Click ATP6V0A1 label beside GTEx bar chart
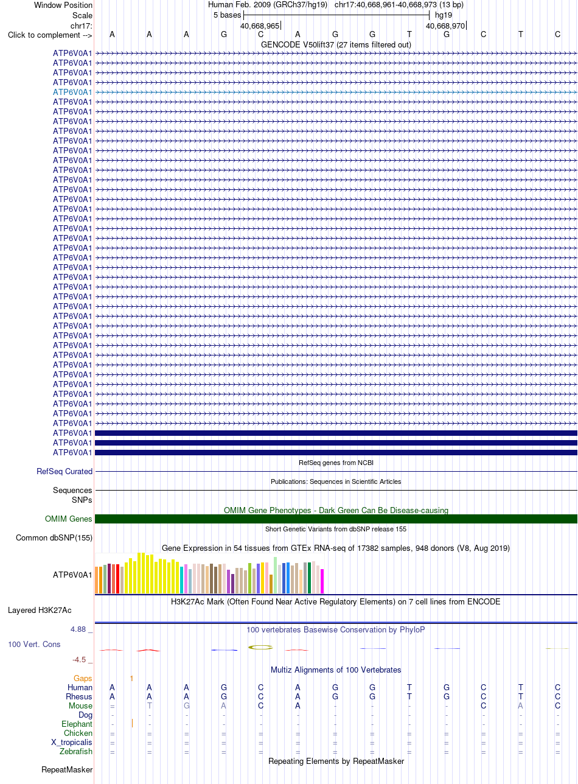 (72, 575)
